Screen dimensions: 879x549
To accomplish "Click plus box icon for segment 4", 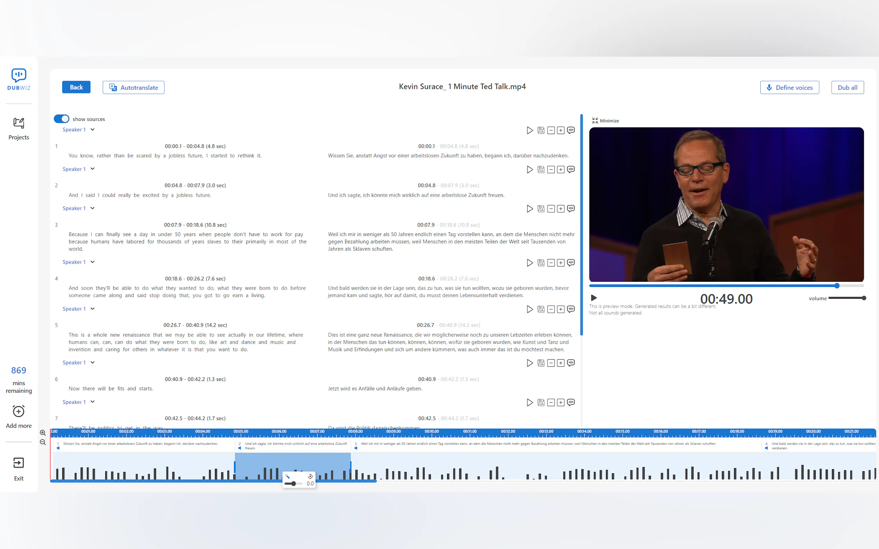I will [x=561, y=262].
